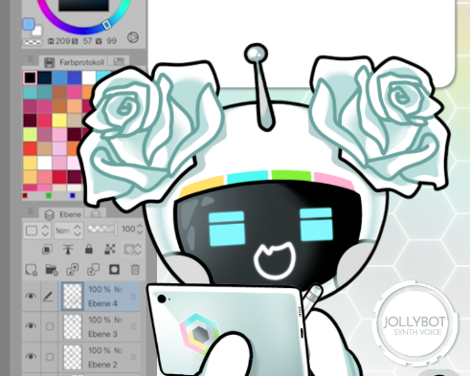Pick dark navy swatch in top row

pyautogui.click(x=45, y=77)
